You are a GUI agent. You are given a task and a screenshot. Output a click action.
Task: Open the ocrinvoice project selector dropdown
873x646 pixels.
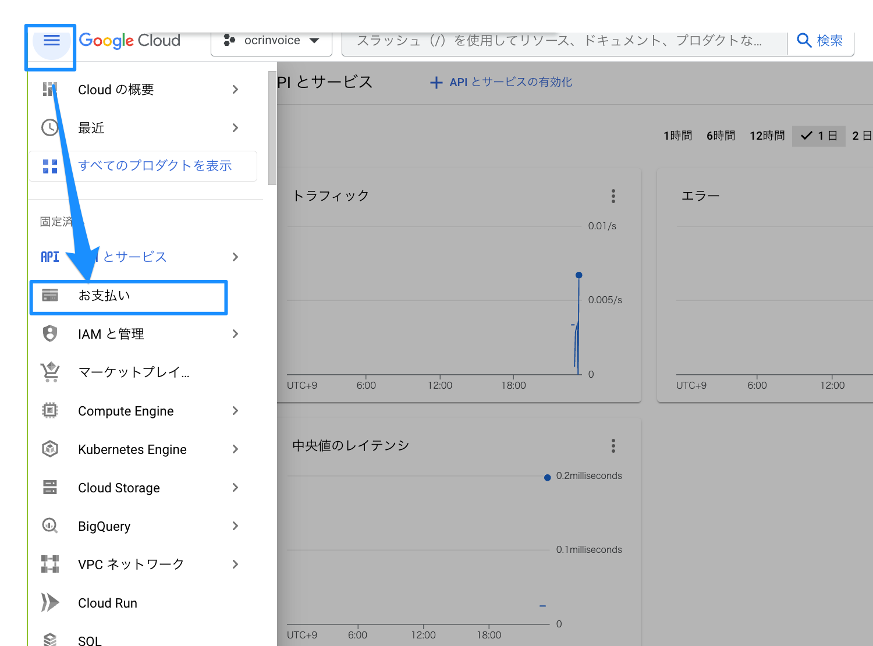271,40
